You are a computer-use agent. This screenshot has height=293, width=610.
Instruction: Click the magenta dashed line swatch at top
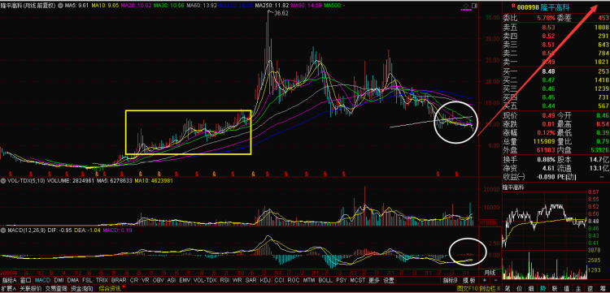(x=466, y=11)
